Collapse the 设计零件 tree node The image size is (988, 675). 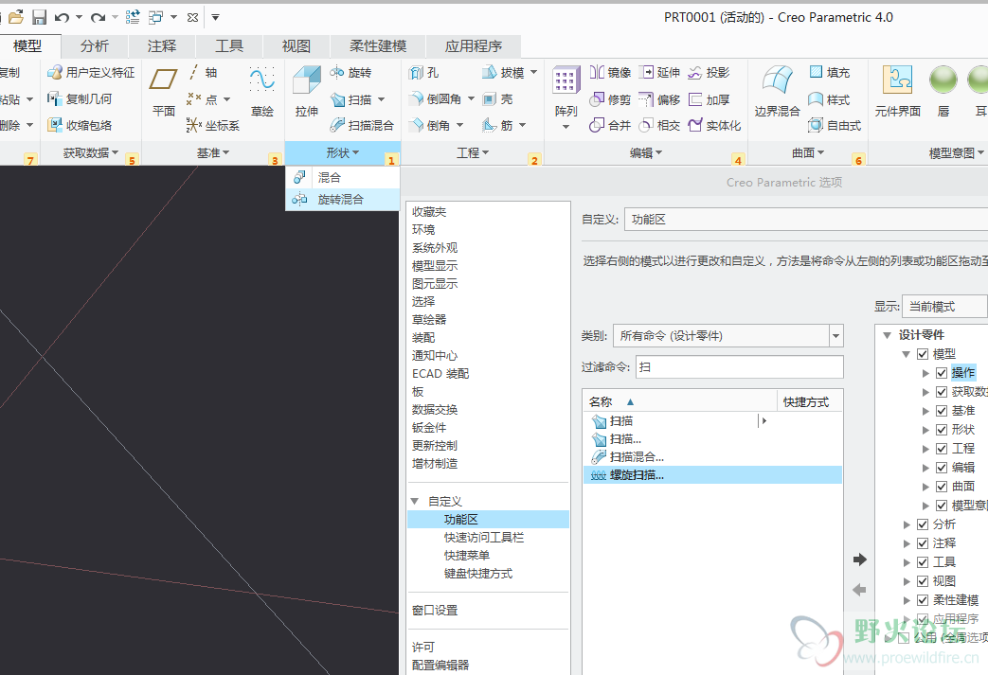point(888,335)
